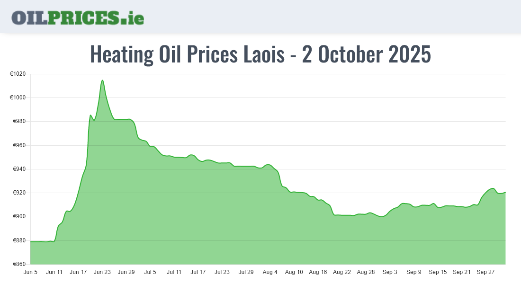The width and height of the screenshot is (521, 284).
Task: Click the chart peak near Jun 23
Action: [102, 80]
